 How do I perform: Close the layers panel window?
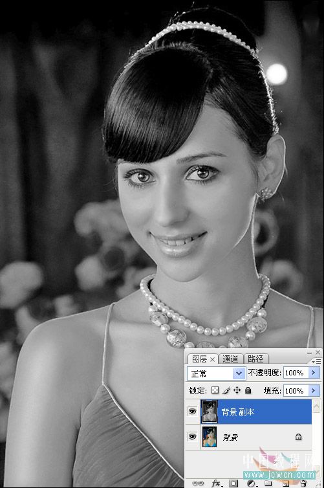(x=318, y=352)
